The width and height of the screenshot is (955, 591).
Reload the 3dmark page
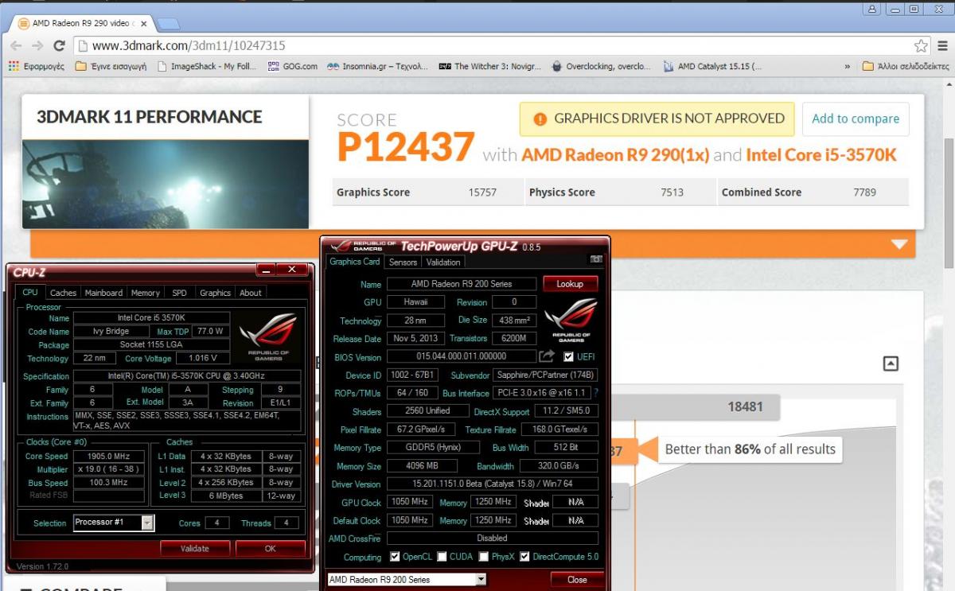coord(59,45)
